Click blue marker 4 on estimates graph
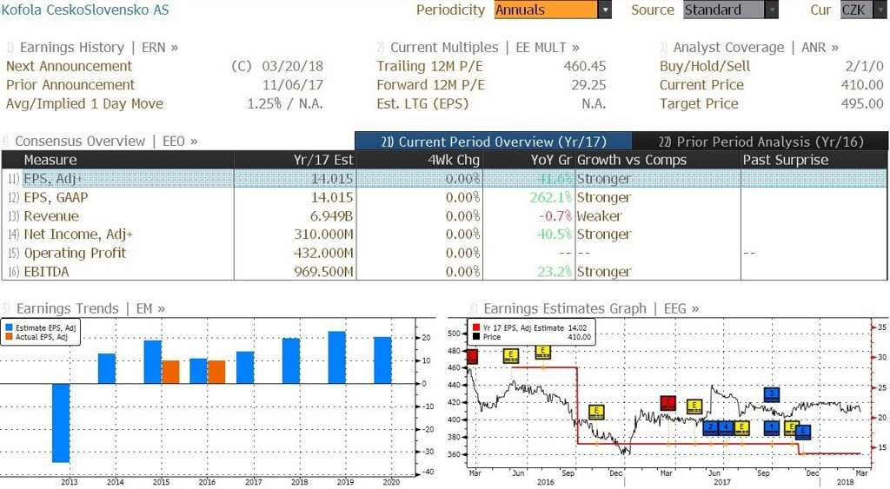 (x=726, y=427)
